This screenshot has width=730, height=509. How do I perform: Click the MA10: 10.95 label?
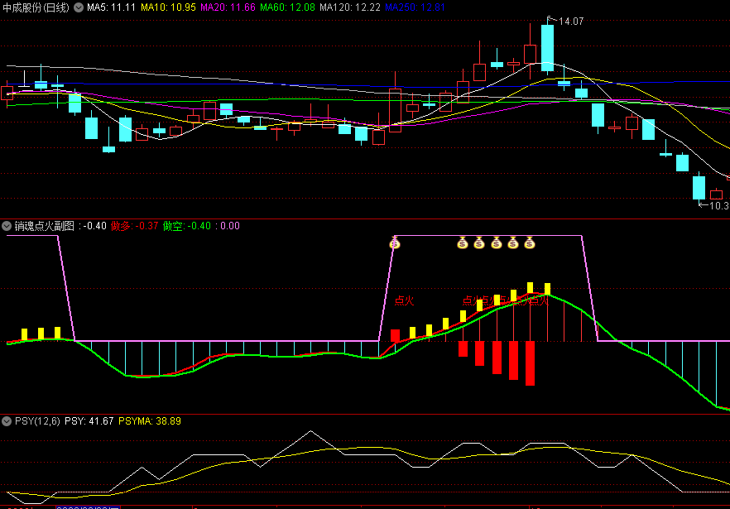168,7
